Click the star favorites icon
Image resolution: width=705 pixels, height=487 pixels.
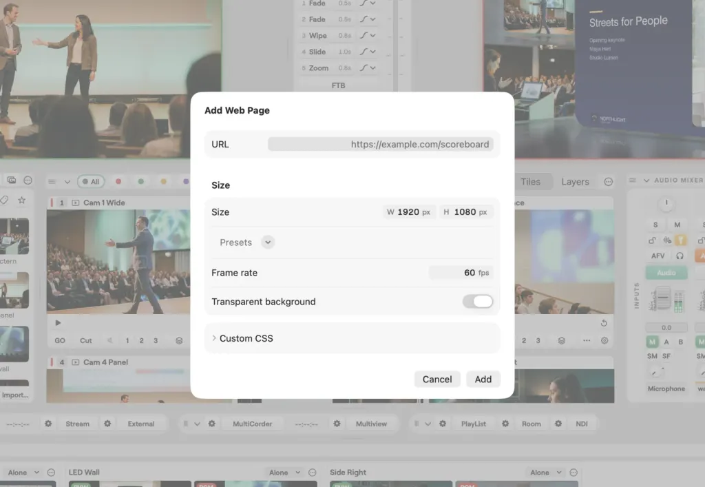point(21,200)
